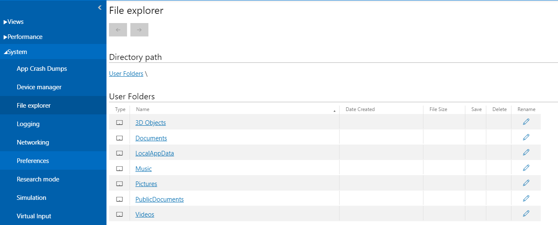Click the rename pencil for Documents folder
This screenshot has width=558, height=225.
click(526, 137)
